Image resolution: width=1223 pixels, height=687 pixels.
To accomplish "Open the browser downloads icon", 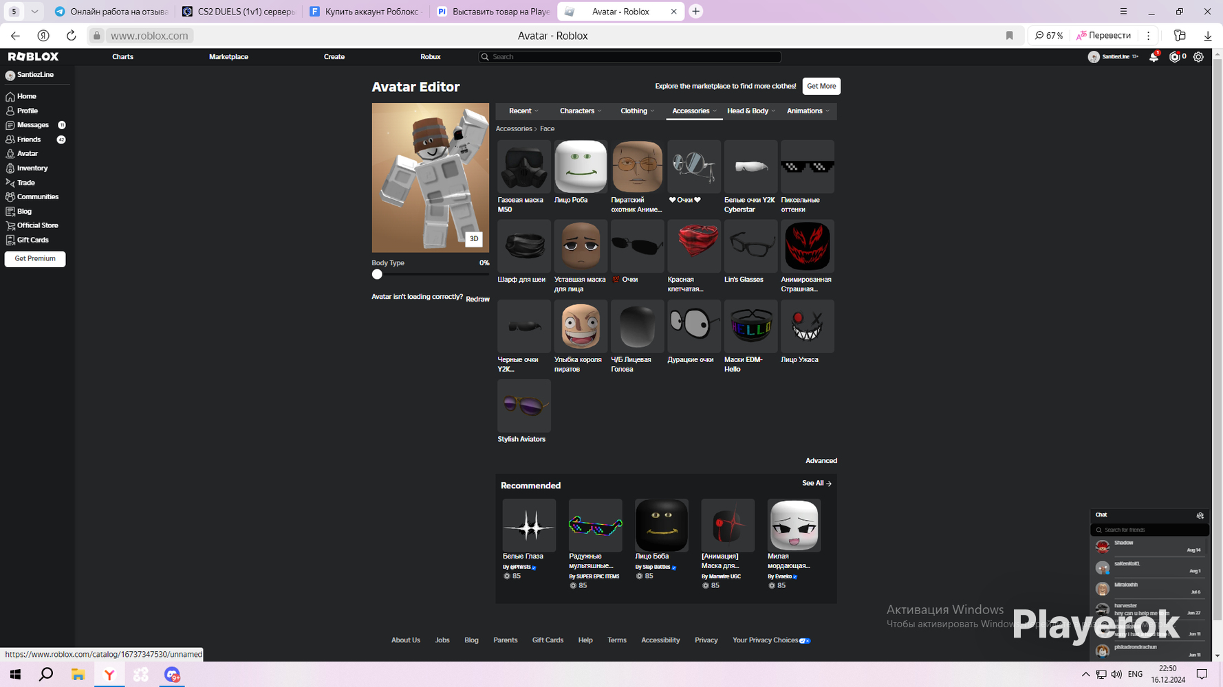I will [1207, 36].
